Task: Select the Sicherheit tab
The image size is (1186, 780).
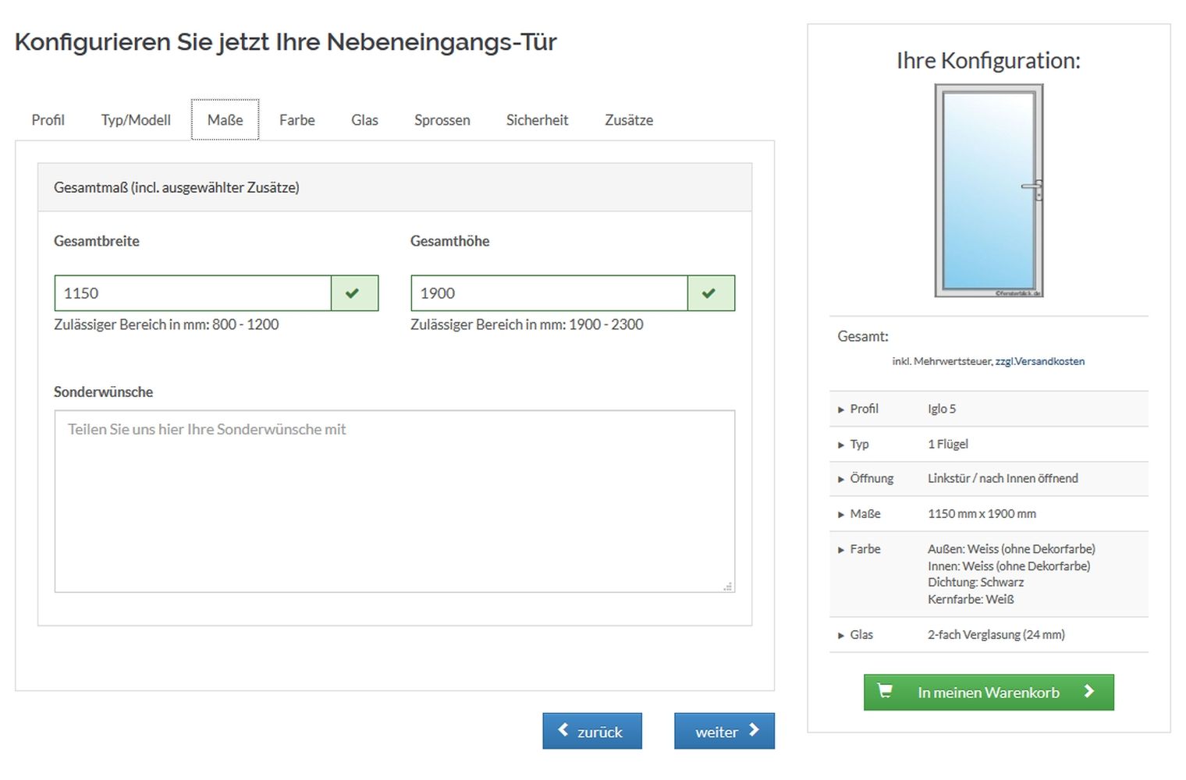Action: pos(537,120)
